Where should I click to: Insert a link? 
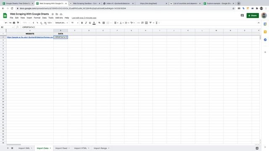[138, 23]
